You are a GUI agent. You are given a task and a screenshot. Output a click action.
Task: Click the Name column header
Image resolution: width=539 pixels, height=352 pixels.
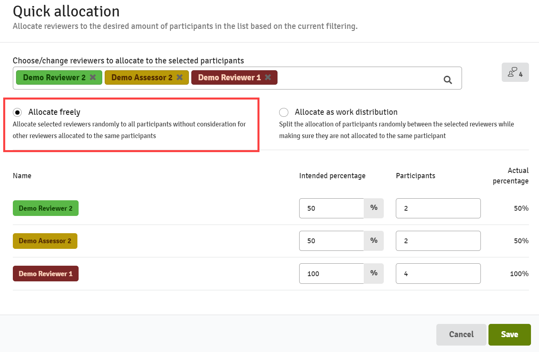pos(22,176)
